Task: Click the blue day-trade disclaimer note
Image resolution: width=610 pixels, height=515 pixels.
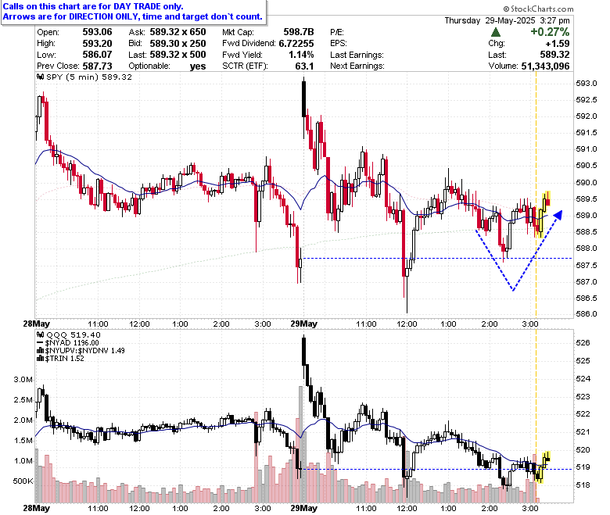Action: pos(133,12)
